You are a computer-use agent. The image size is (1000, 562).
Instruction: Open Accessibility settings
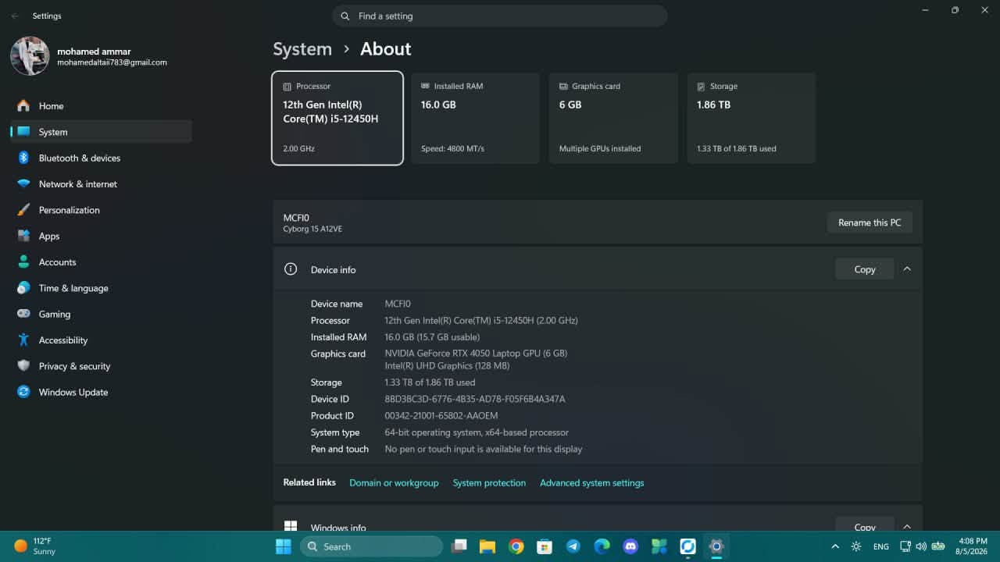(101, 340)
